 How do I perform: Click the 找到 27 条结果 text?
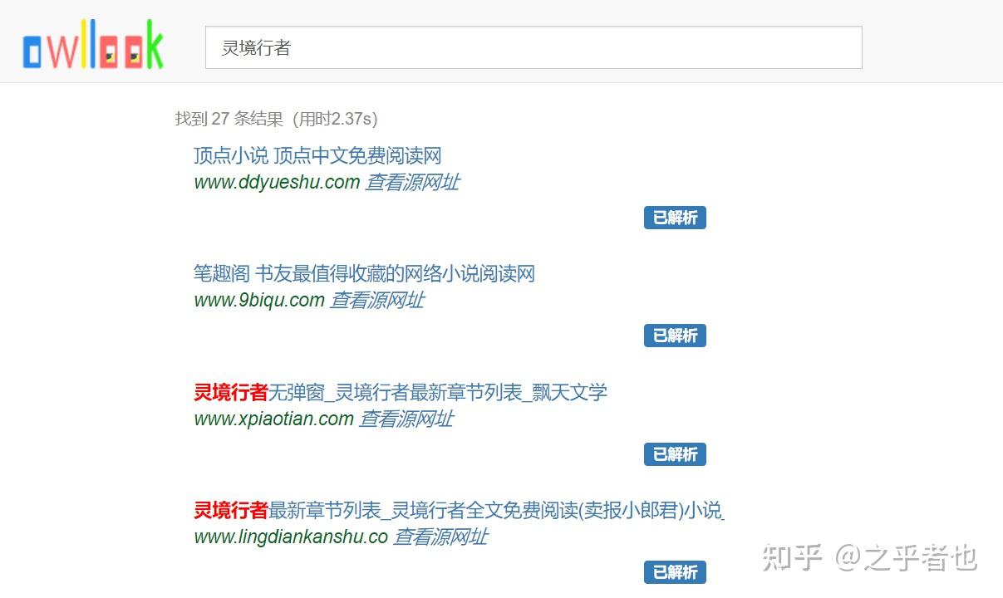pyautogui.click(x=274, y=119)
